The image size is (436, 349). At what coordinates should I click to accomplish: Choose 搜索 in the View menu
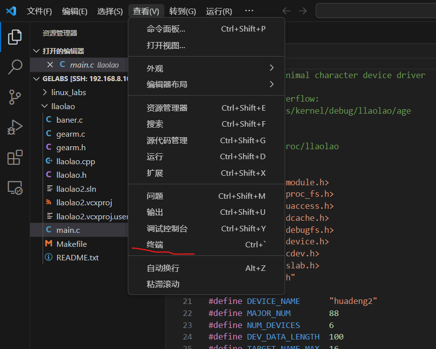(206, 124)
